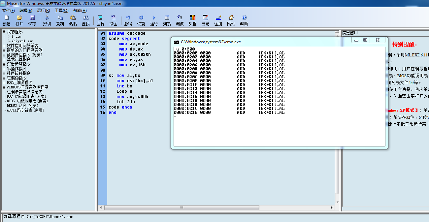The image size is (429, 222).
Task: Expand the 软件应用问题解答 tree node
Action: pyautogui.click(x=4, y=46)
